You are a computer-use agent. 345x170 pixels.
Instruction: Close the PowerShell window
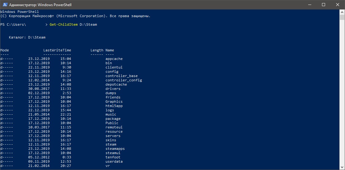tap(338, 5)
